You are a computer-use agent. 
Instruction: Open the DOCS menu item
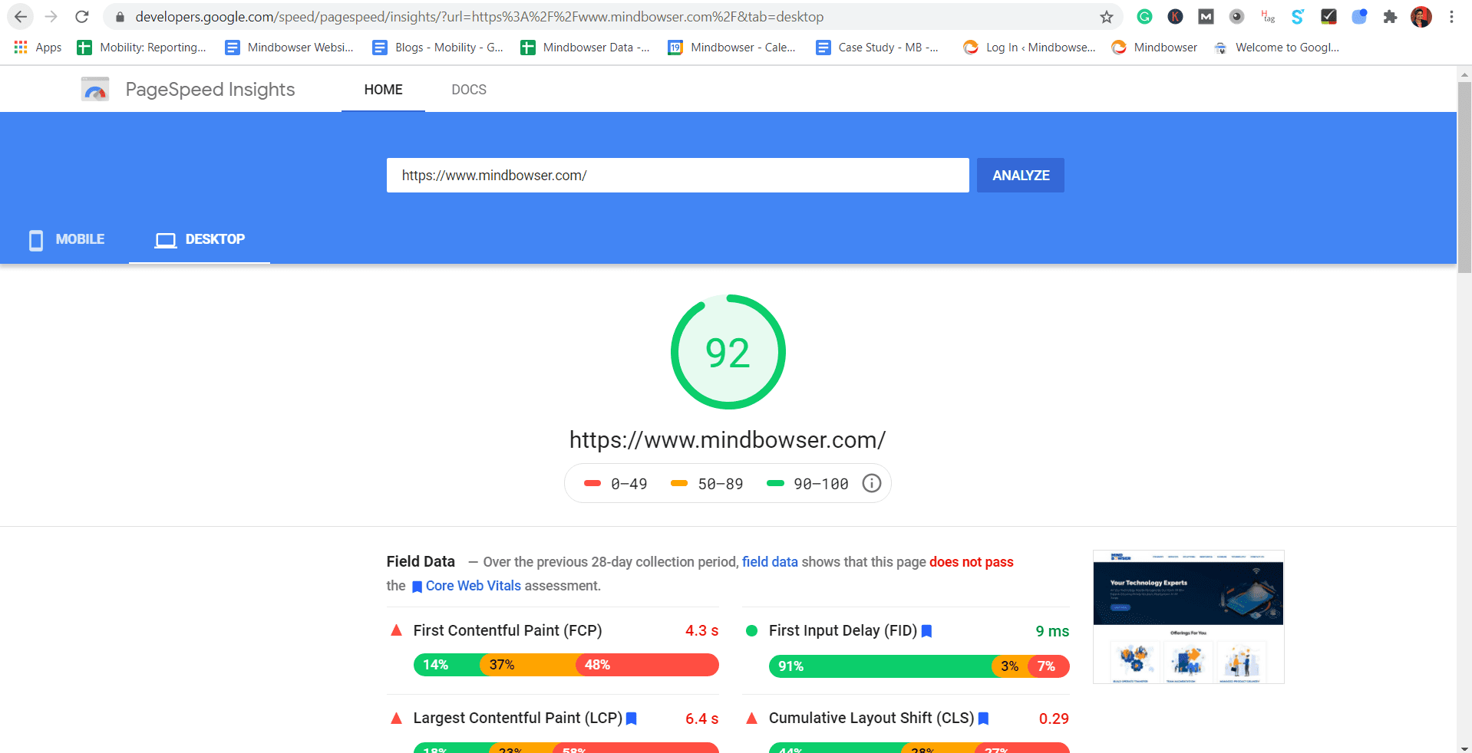pyautogui.click(x=469, y=89)
